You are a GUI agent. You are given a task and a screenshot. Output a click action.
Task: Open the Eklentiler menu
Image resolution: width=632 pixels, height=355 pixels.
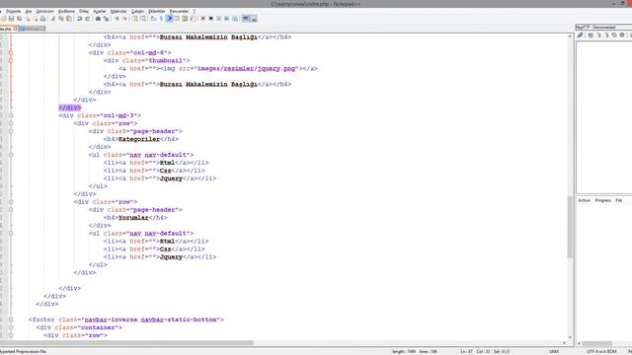156,11
